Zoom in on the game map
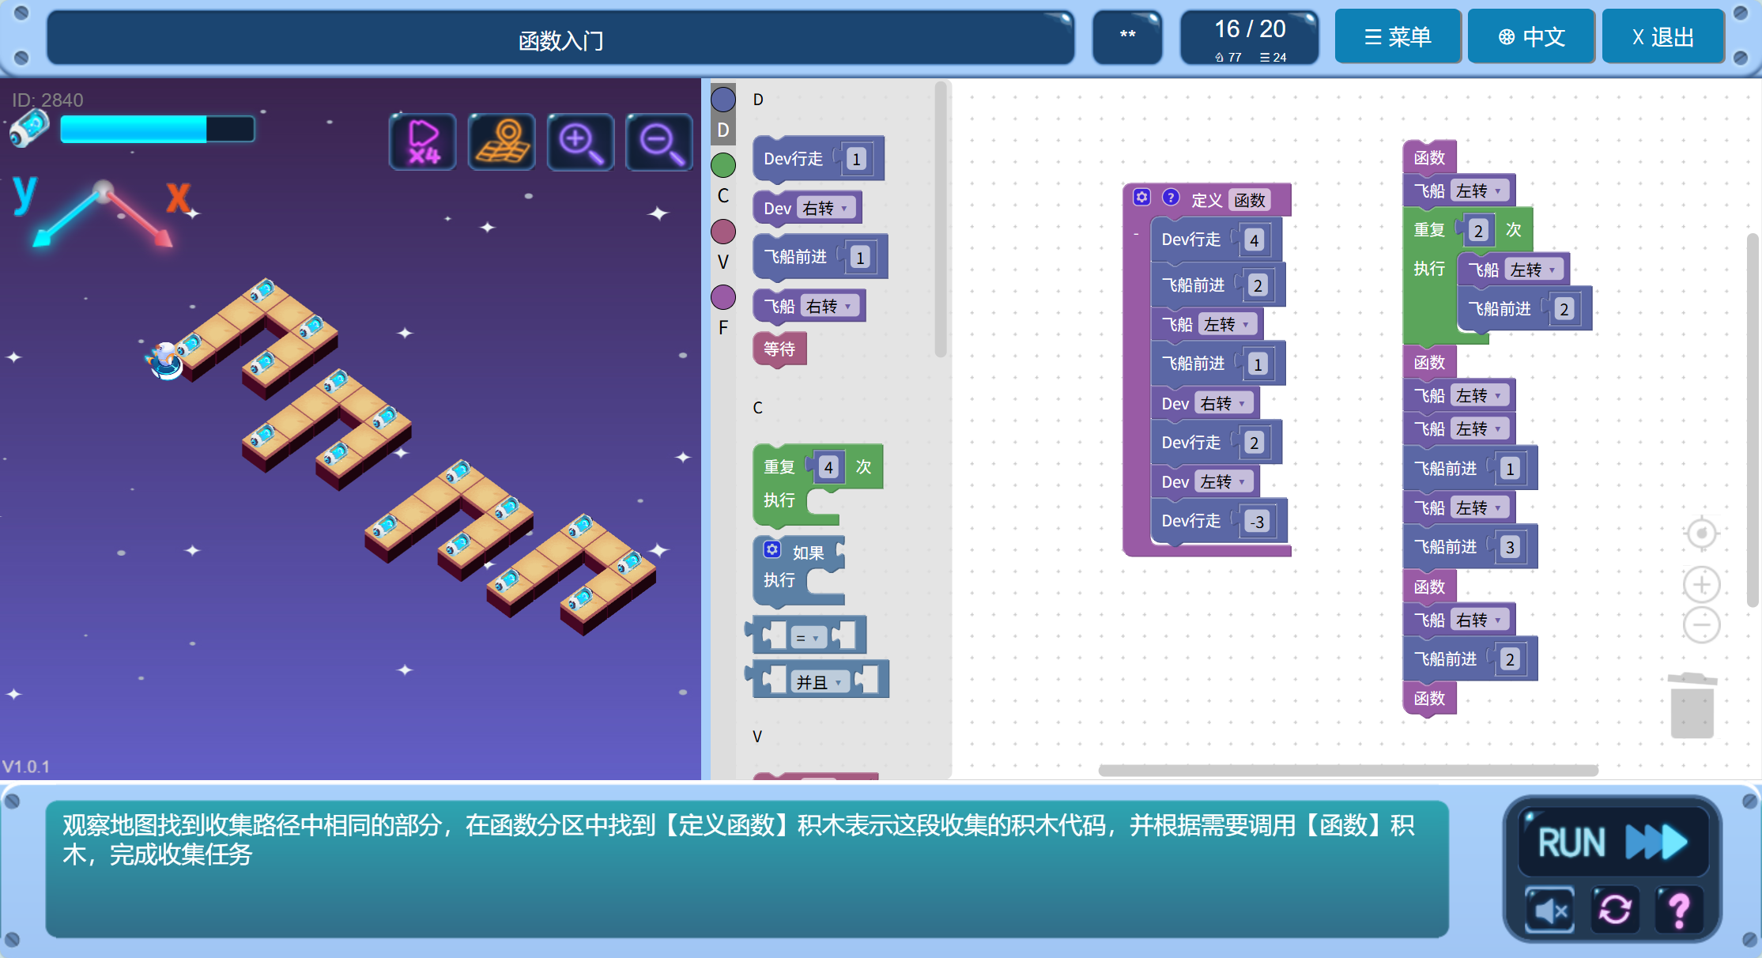1762x958 pixels. [580, 141]
